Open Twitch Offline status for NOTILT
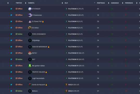This screenshot has height=94, width=140. [19, 53]
